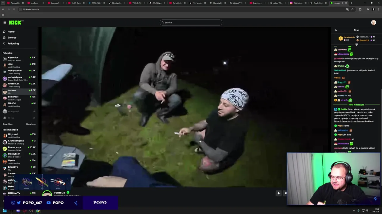Open niter channel in Following

(19, 65)
